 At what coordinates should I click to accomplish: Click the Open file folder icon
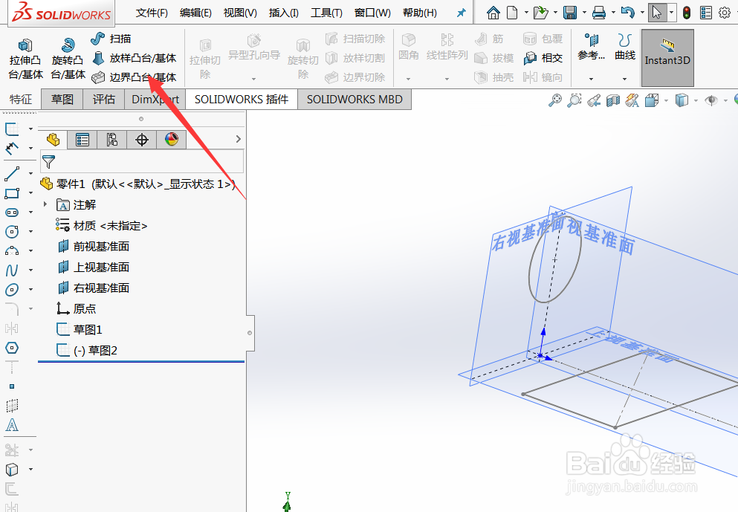pyautogui.click(x=540, y=12)
